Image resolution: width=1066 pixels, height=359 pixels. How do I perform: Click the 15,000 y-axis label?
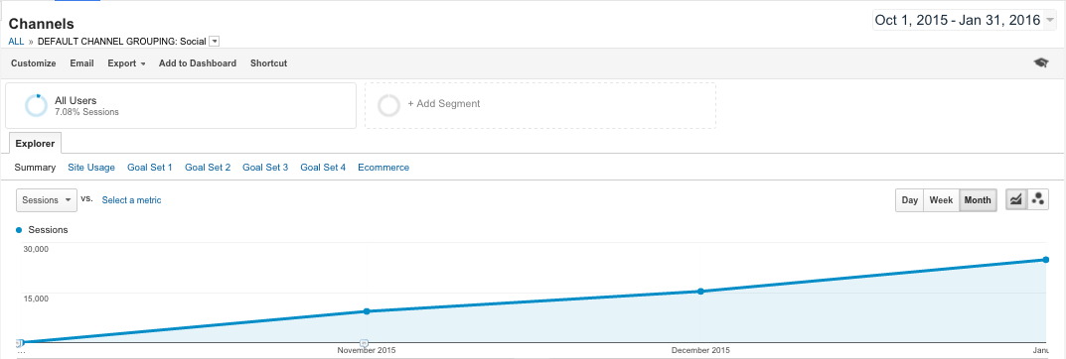point(36,298)
